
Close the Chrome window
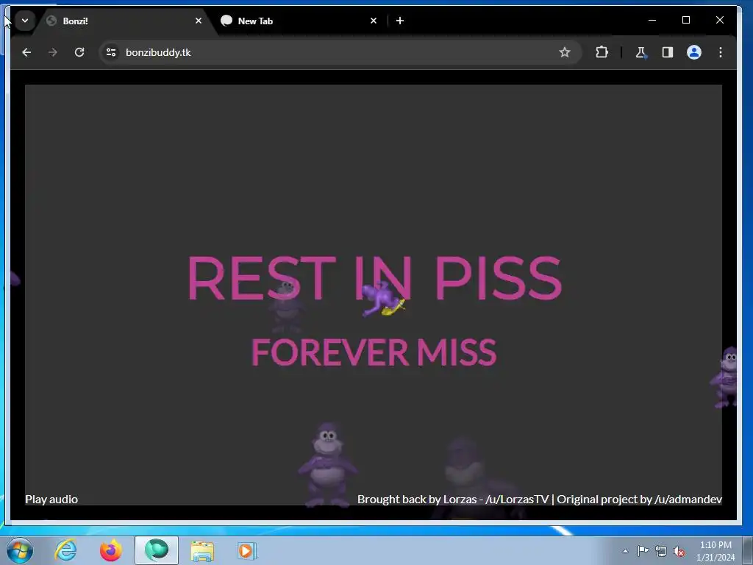pyautogui.click(x=719, y=20)
